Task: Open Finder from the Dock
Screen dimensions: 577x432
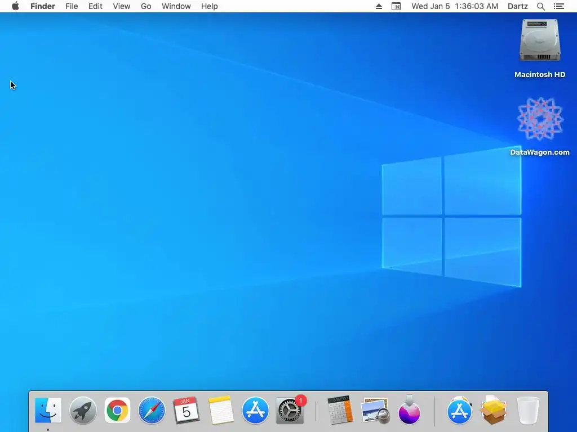Action: pos(48,410)
